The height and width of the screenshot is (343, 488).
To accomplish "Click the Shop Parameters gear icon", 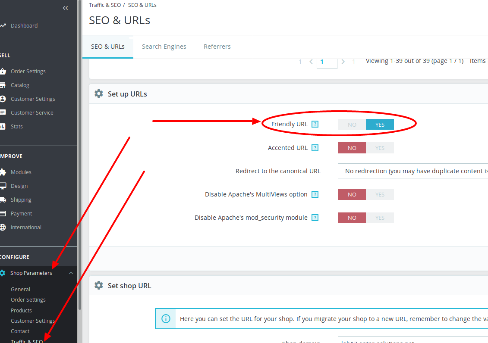I will click(x=3, y=273).
